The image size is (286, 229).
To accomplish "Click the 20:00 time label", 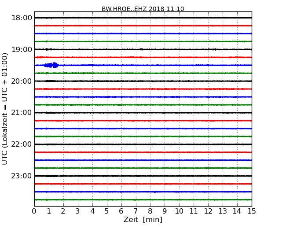I will click(22, 81).
